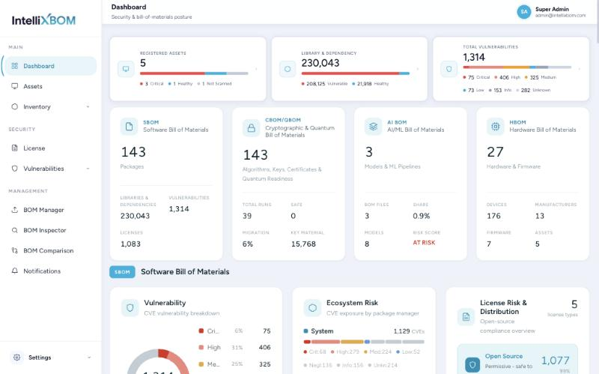Click the Total Vulnerabilities severity bar
Image resolution: width=599 pixels, height=374 pixels.
[517, 67]
